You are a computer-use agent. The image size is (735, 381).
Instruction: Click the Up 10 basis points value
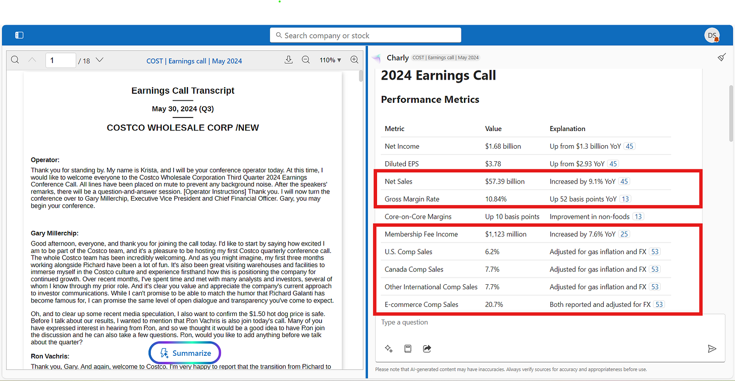pyautogui.click(x=512, y=217)
